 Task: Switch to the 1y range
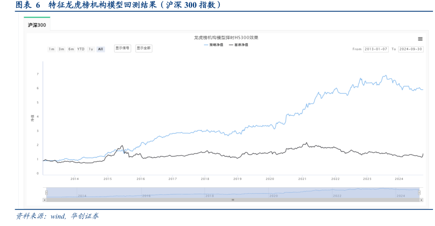tap(91, 49)
